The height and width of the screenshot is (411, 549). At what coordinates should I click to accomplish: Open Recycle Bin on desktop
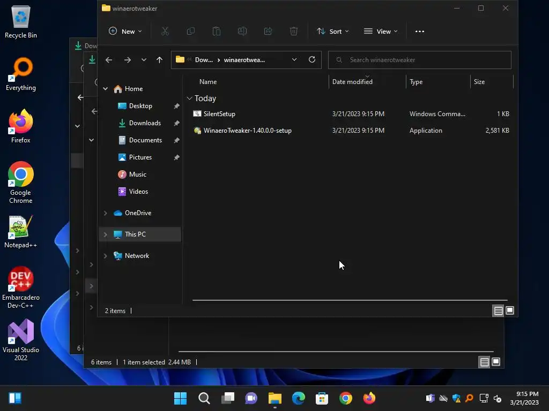(21, 21)
